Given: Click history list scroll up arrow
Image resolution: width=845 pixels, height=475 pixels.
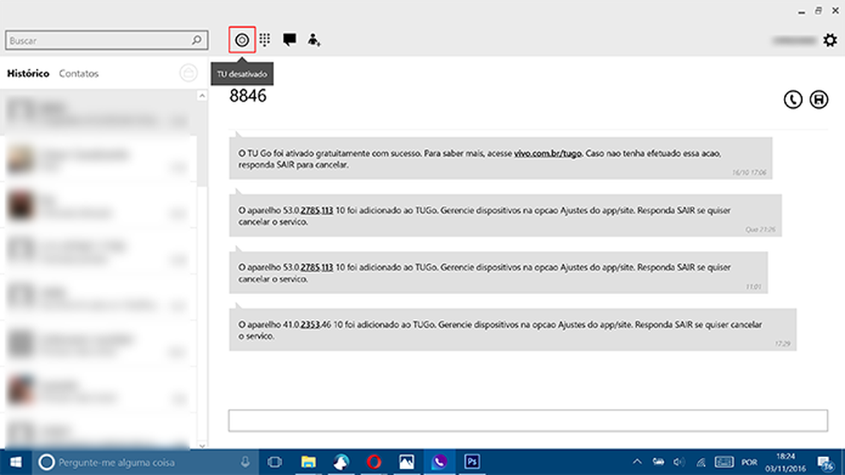Looking at the screenshot, I should point(202,96).
